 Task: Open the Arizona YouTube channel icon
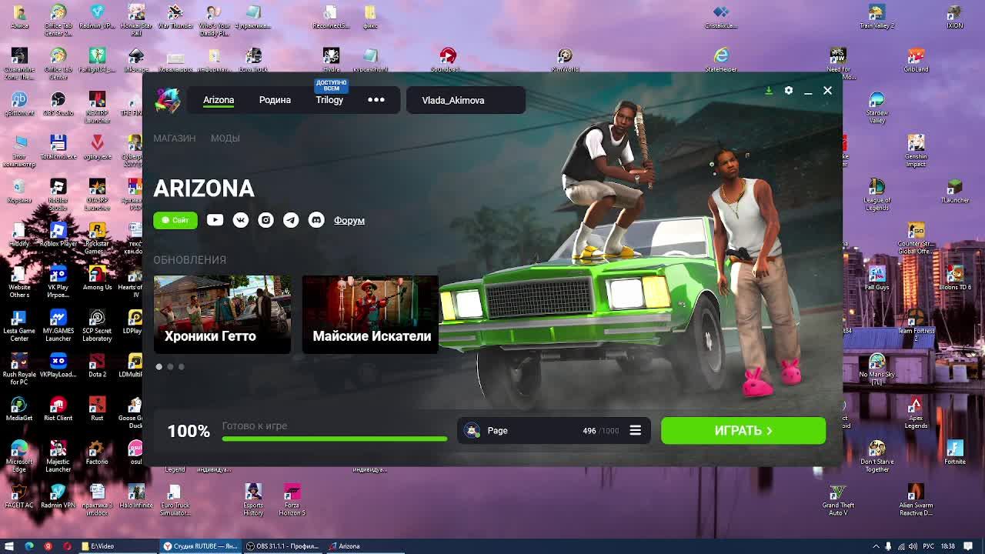pyautogui.click(x=215, y=220)
